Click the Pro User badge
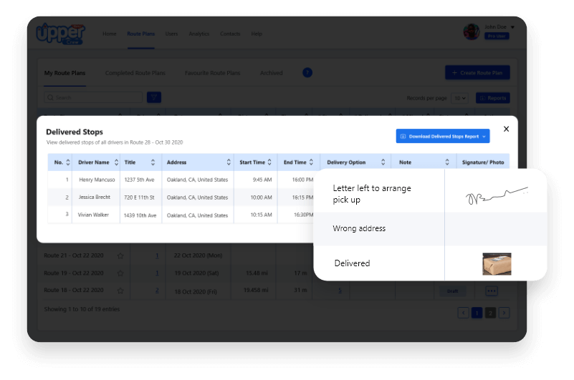Image resolution: width=574 pixels, height=380 pixels. (x=497, y=36)
